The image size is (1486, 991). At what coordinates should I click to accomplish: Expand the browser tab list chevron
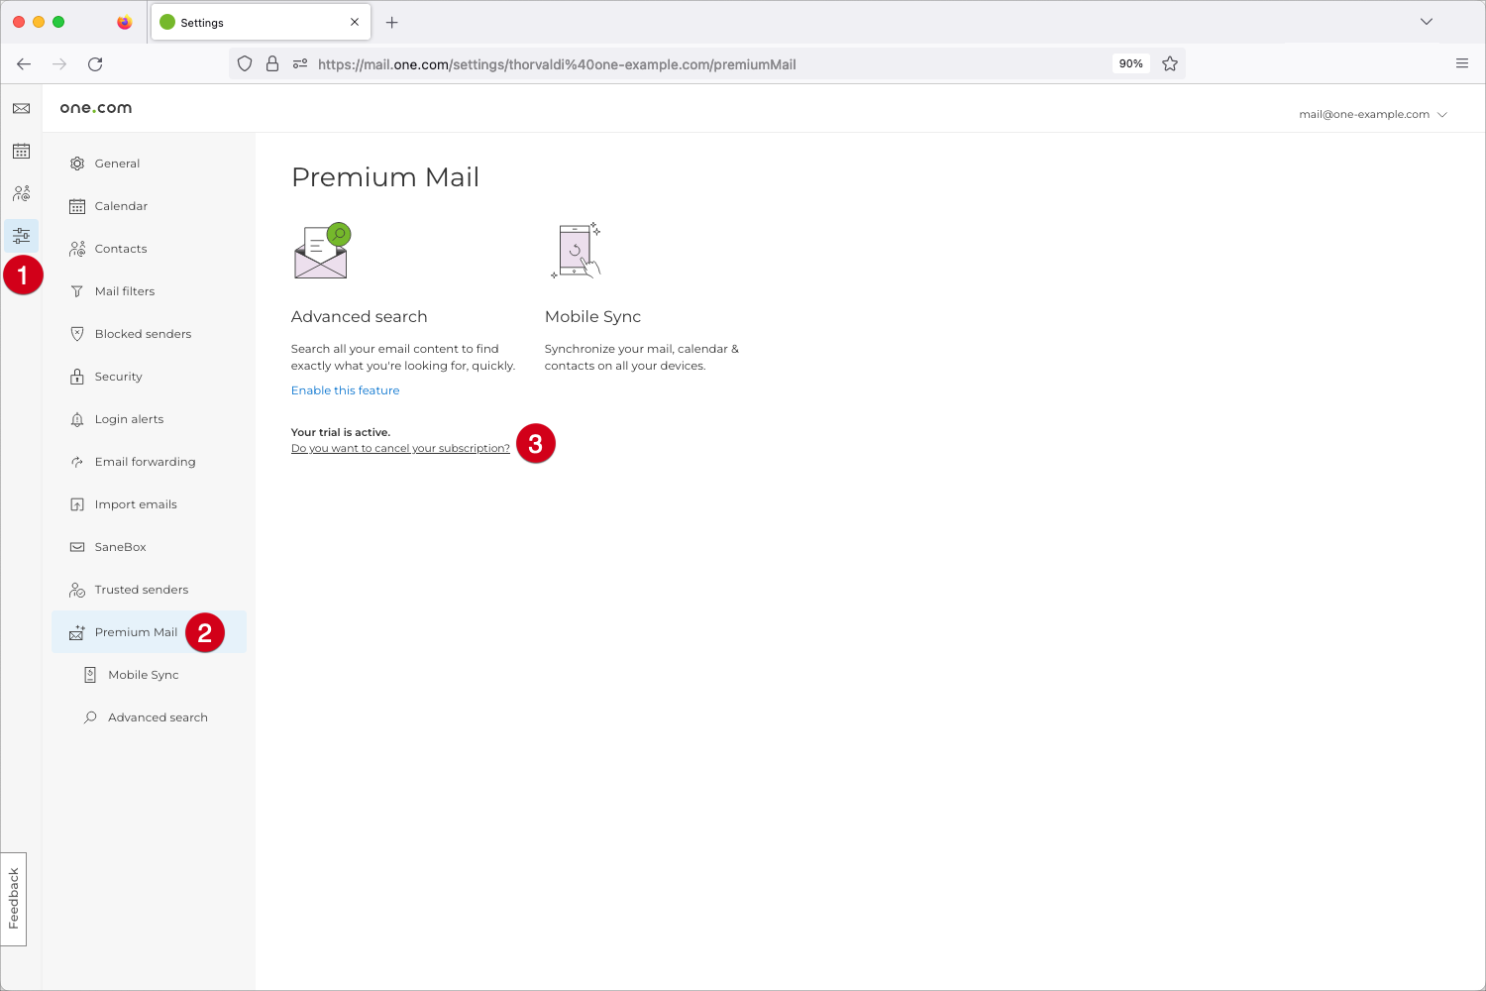[1427, 22]
